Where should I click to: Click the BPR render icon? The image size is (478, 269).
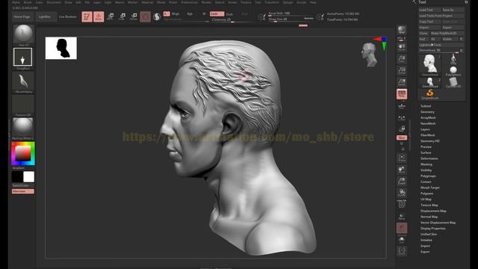[x=402, y=30]
